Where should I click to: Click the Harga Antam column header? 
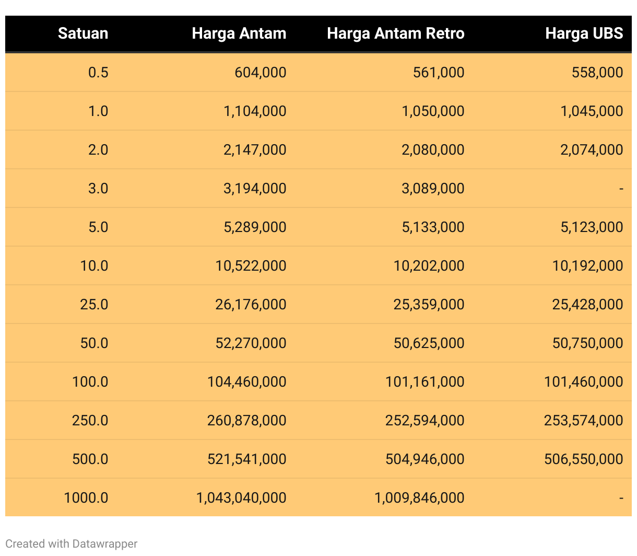[x=239, y=33]
